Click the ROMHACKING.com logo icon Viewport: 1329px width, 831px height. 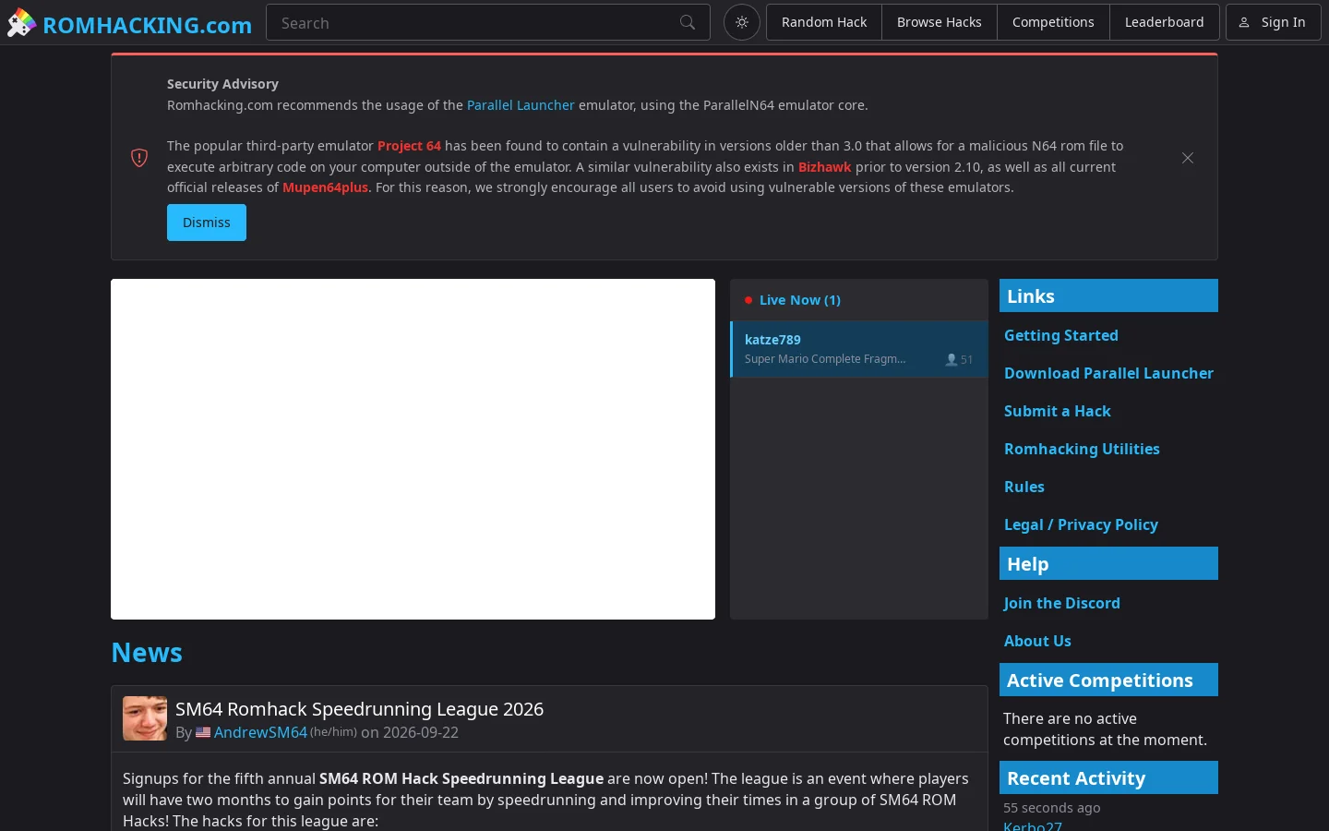(21, 22)
